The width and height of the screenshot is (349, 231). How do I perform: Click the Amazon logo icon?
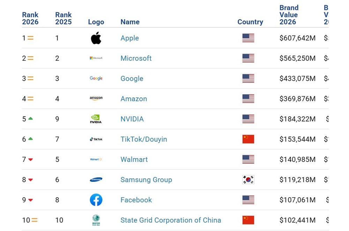96,99
